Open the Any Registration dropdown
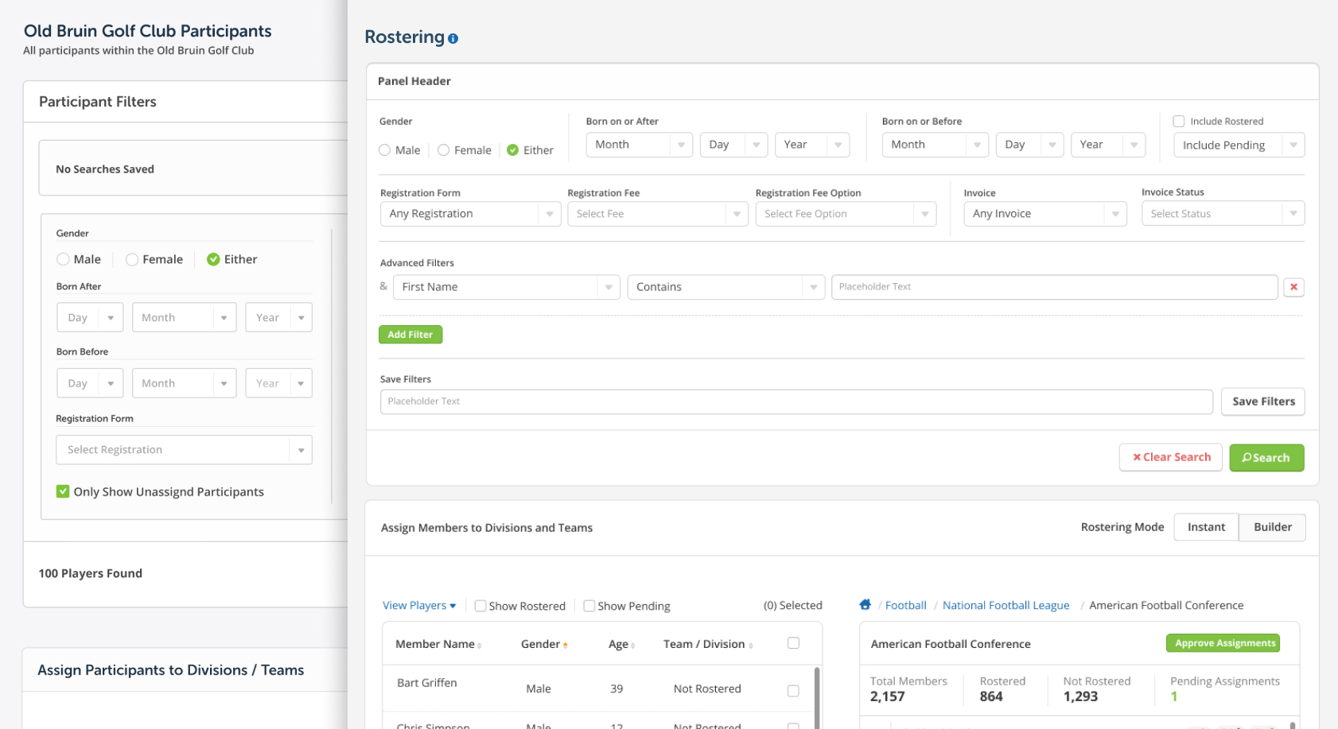This screenshot has width=1338, height=729. [x=470, y=214]
